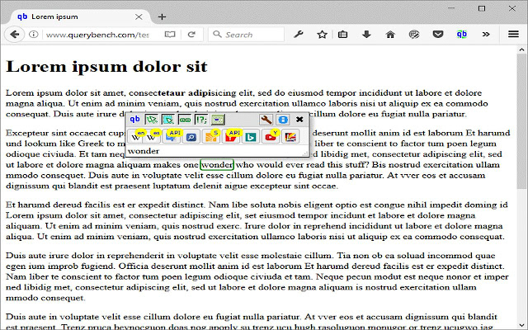
Task: Search with the Bing icon
Action: pos(247,136)
